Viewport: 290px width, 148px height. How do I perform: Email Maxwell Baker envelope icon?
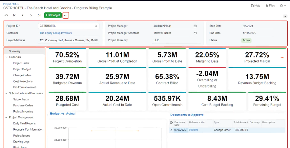195,33
